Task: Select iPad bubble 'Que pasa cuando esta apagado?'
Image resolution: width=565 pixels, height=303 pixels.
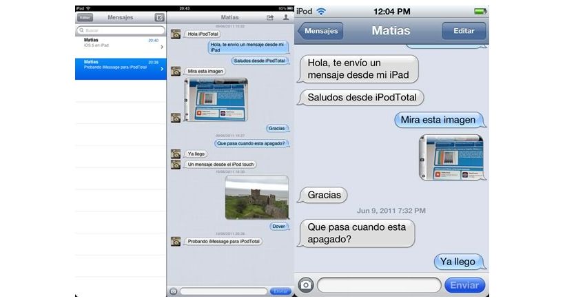Action: [251, 143]
